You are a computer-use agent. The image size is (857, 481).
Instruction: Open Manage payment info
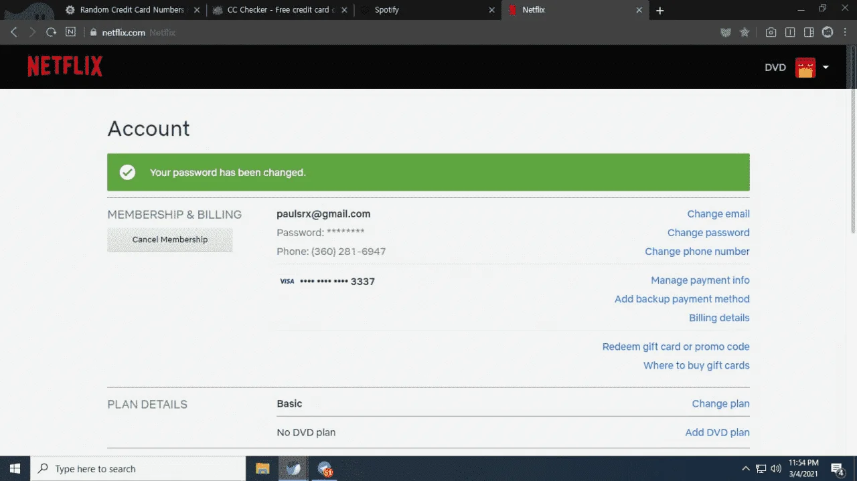pyautogui.click(x=700, y=280)
